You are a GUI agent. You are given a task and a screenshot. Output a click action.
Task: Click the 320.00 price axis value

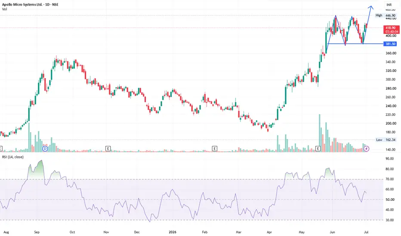pos(391,71)
